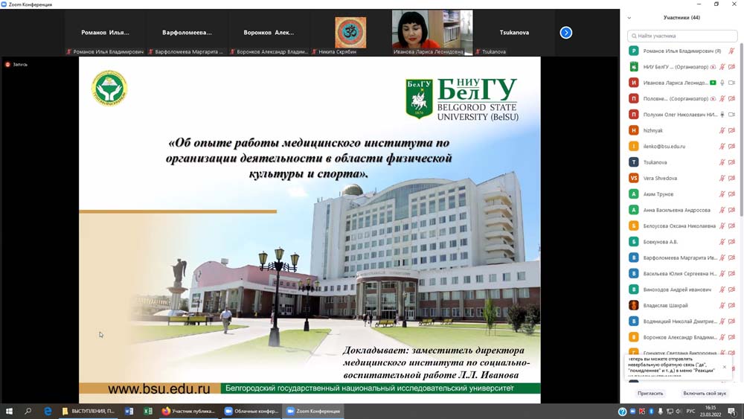Click the camera icon for Полухин Олег Николаевич

point(732,115)
